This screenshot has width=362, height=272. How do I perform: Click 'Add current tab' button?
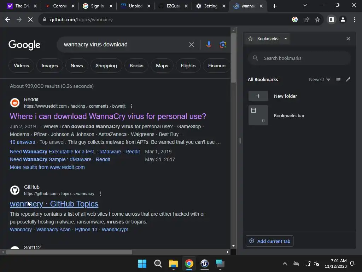tap(269, 241)
